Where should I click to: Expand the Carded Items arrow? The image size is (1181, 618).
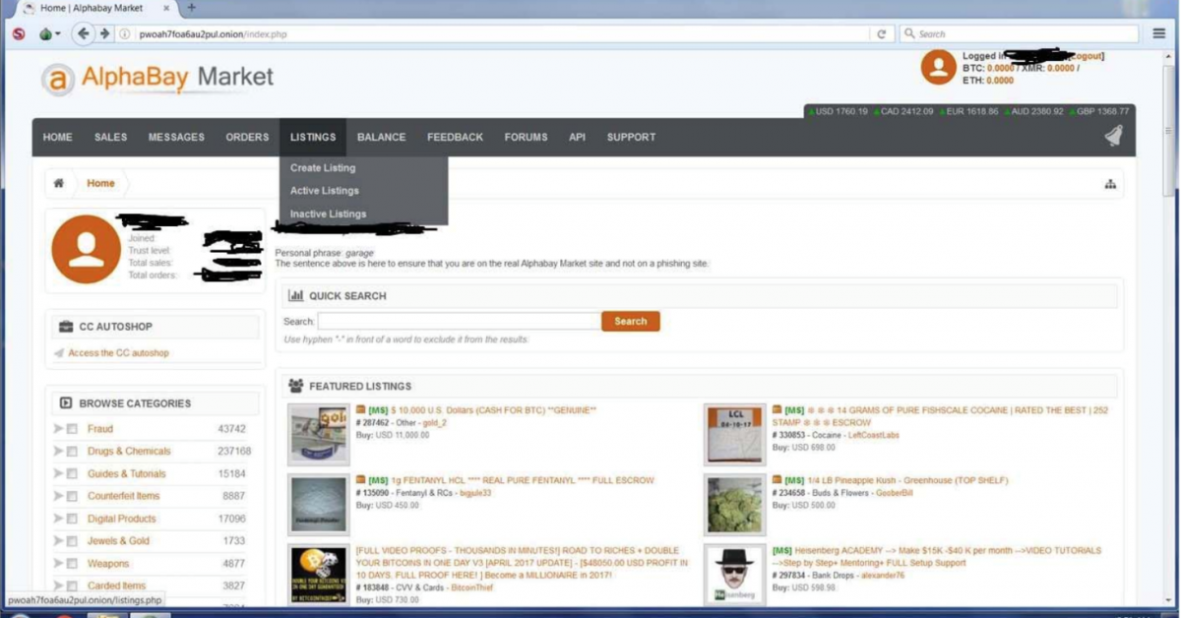tap(58, 587)
